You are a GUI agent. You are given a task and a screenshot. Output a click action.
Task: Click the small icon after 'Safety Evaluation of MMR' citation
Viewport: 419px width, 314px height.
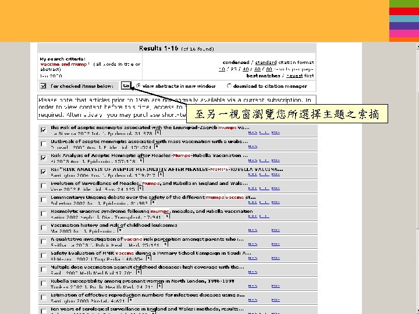click(148, 258)
